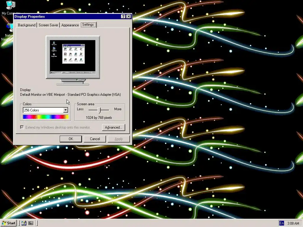Image resolution: width=303 pixels, height=227 pixels.
Task: Switch to the Appearance tab
Action: (x=70, y=25)
